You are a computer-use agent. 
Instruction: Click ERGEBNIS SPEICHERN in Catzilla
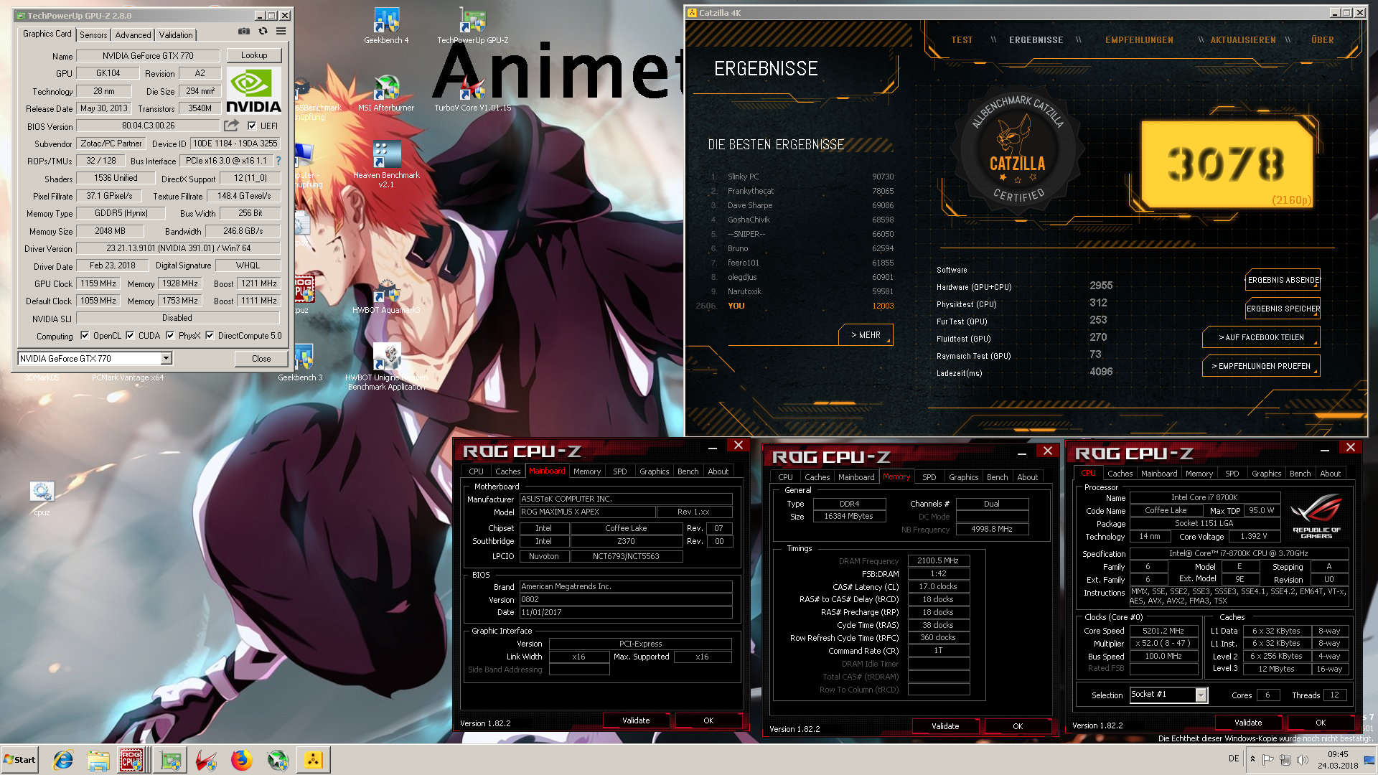[x=1283, y=309]
